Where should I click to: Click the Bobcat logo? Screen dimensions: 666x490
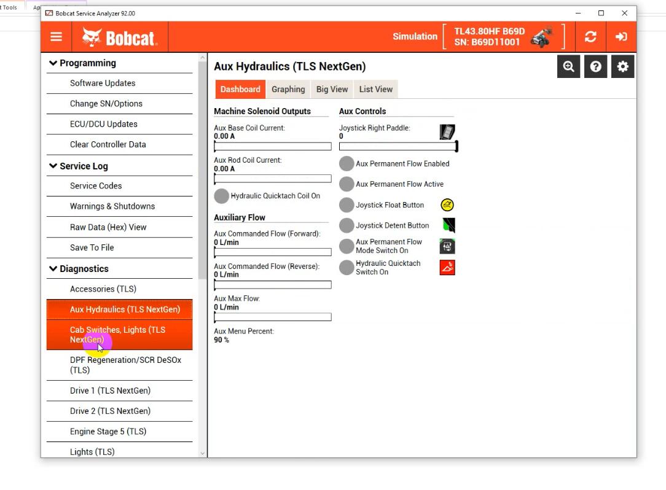click(x=120, y=37)
